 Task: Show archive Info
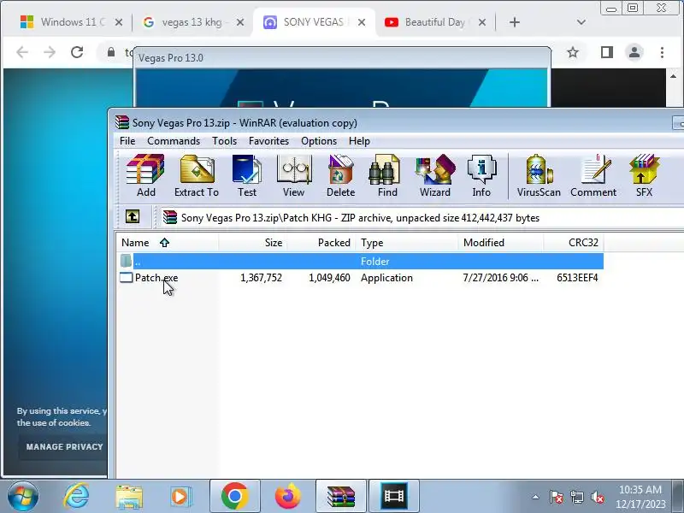click(481, 175)
